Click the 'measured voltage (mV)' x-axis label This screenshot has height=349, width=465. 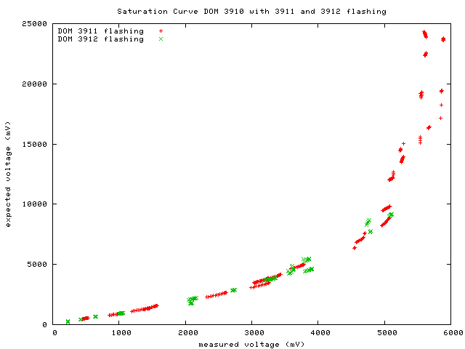[251, 343]
